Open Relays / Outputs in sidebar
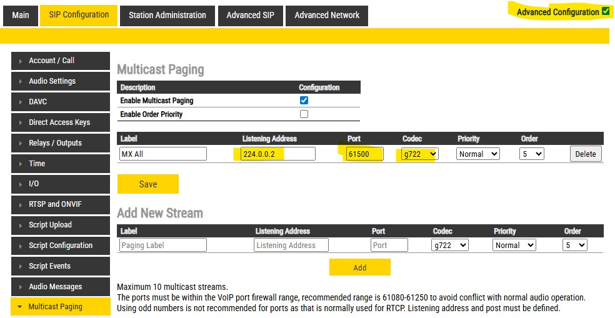 tap(61, 143)
